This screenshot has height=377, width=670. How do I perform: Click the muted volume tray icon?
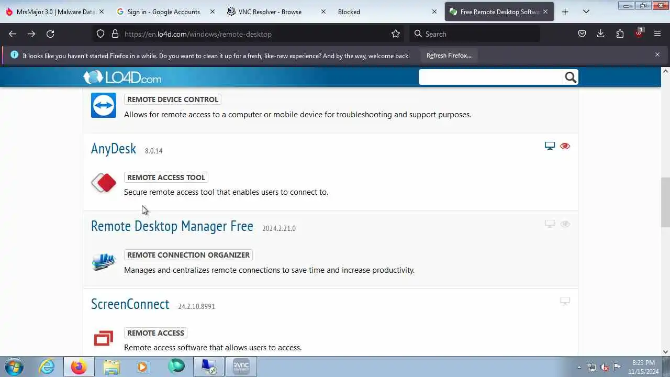(605, 367)
